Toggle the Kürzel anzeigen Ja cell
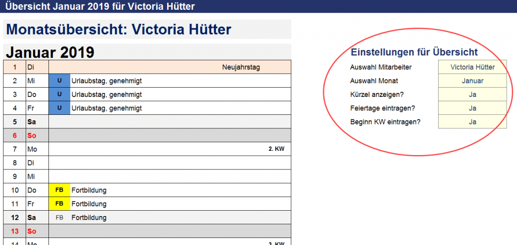Image resolution: width=517 pixels, height=245 pixels. tap(472, 95)
